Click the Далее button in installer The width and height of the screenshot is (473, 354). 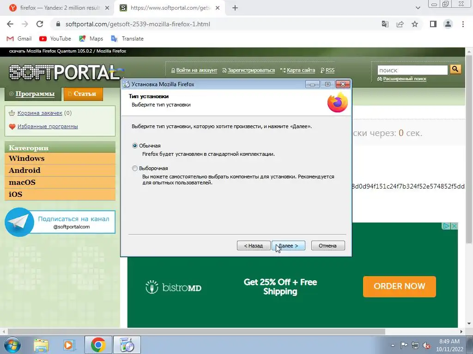288,246
